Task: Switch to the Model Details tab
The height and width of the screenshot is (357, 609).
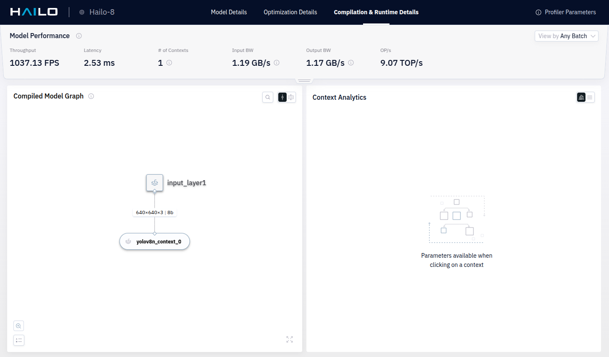Action: point(229,12)
